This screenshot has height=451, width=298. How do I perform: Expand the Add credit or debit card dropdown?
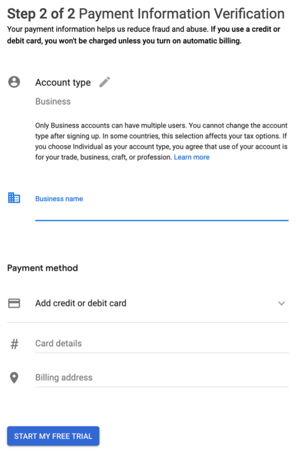pos(281,303)
